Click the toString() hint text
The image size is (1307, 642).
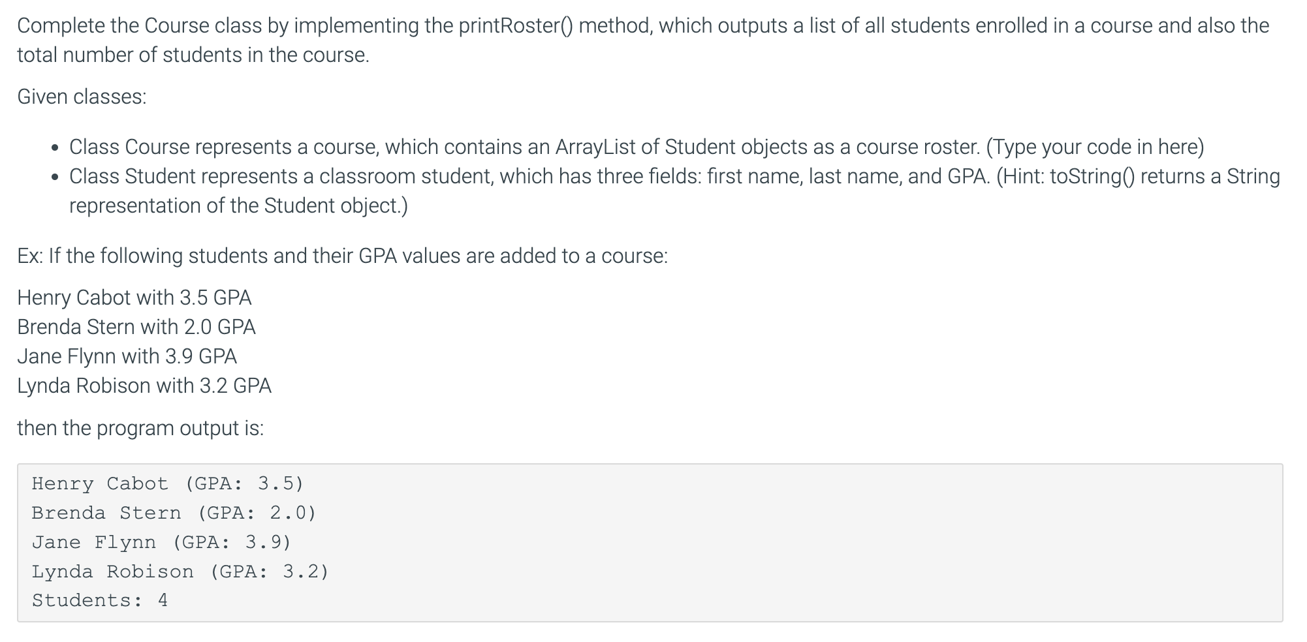pos(1138,176)
